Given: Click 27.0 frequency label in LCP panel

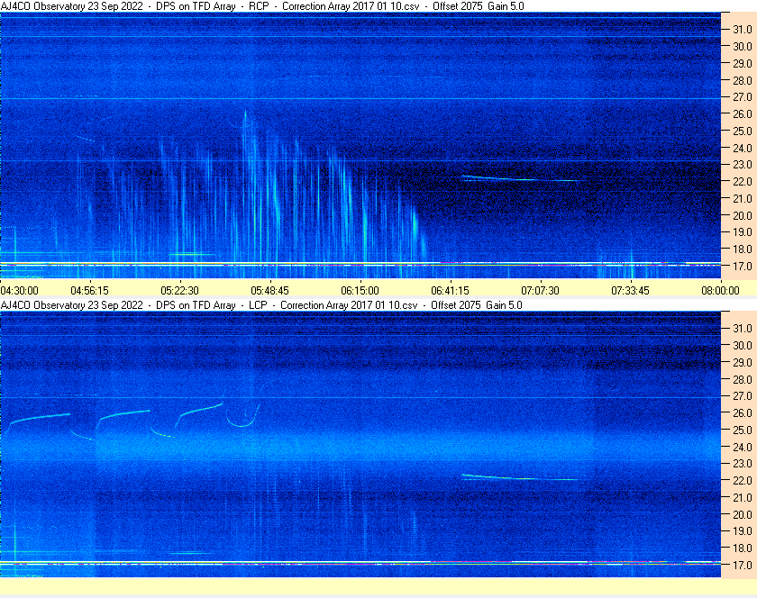Looking at the screenshot, I should (x=743, y=396).
